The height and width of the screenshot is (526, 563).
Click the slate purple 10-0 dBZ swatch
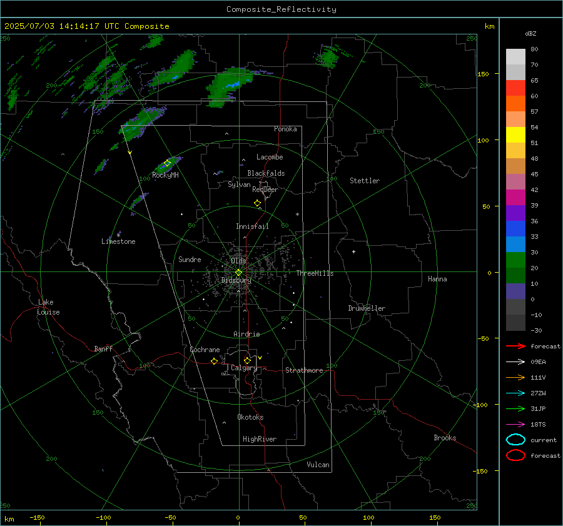click(x=515, y=291)
